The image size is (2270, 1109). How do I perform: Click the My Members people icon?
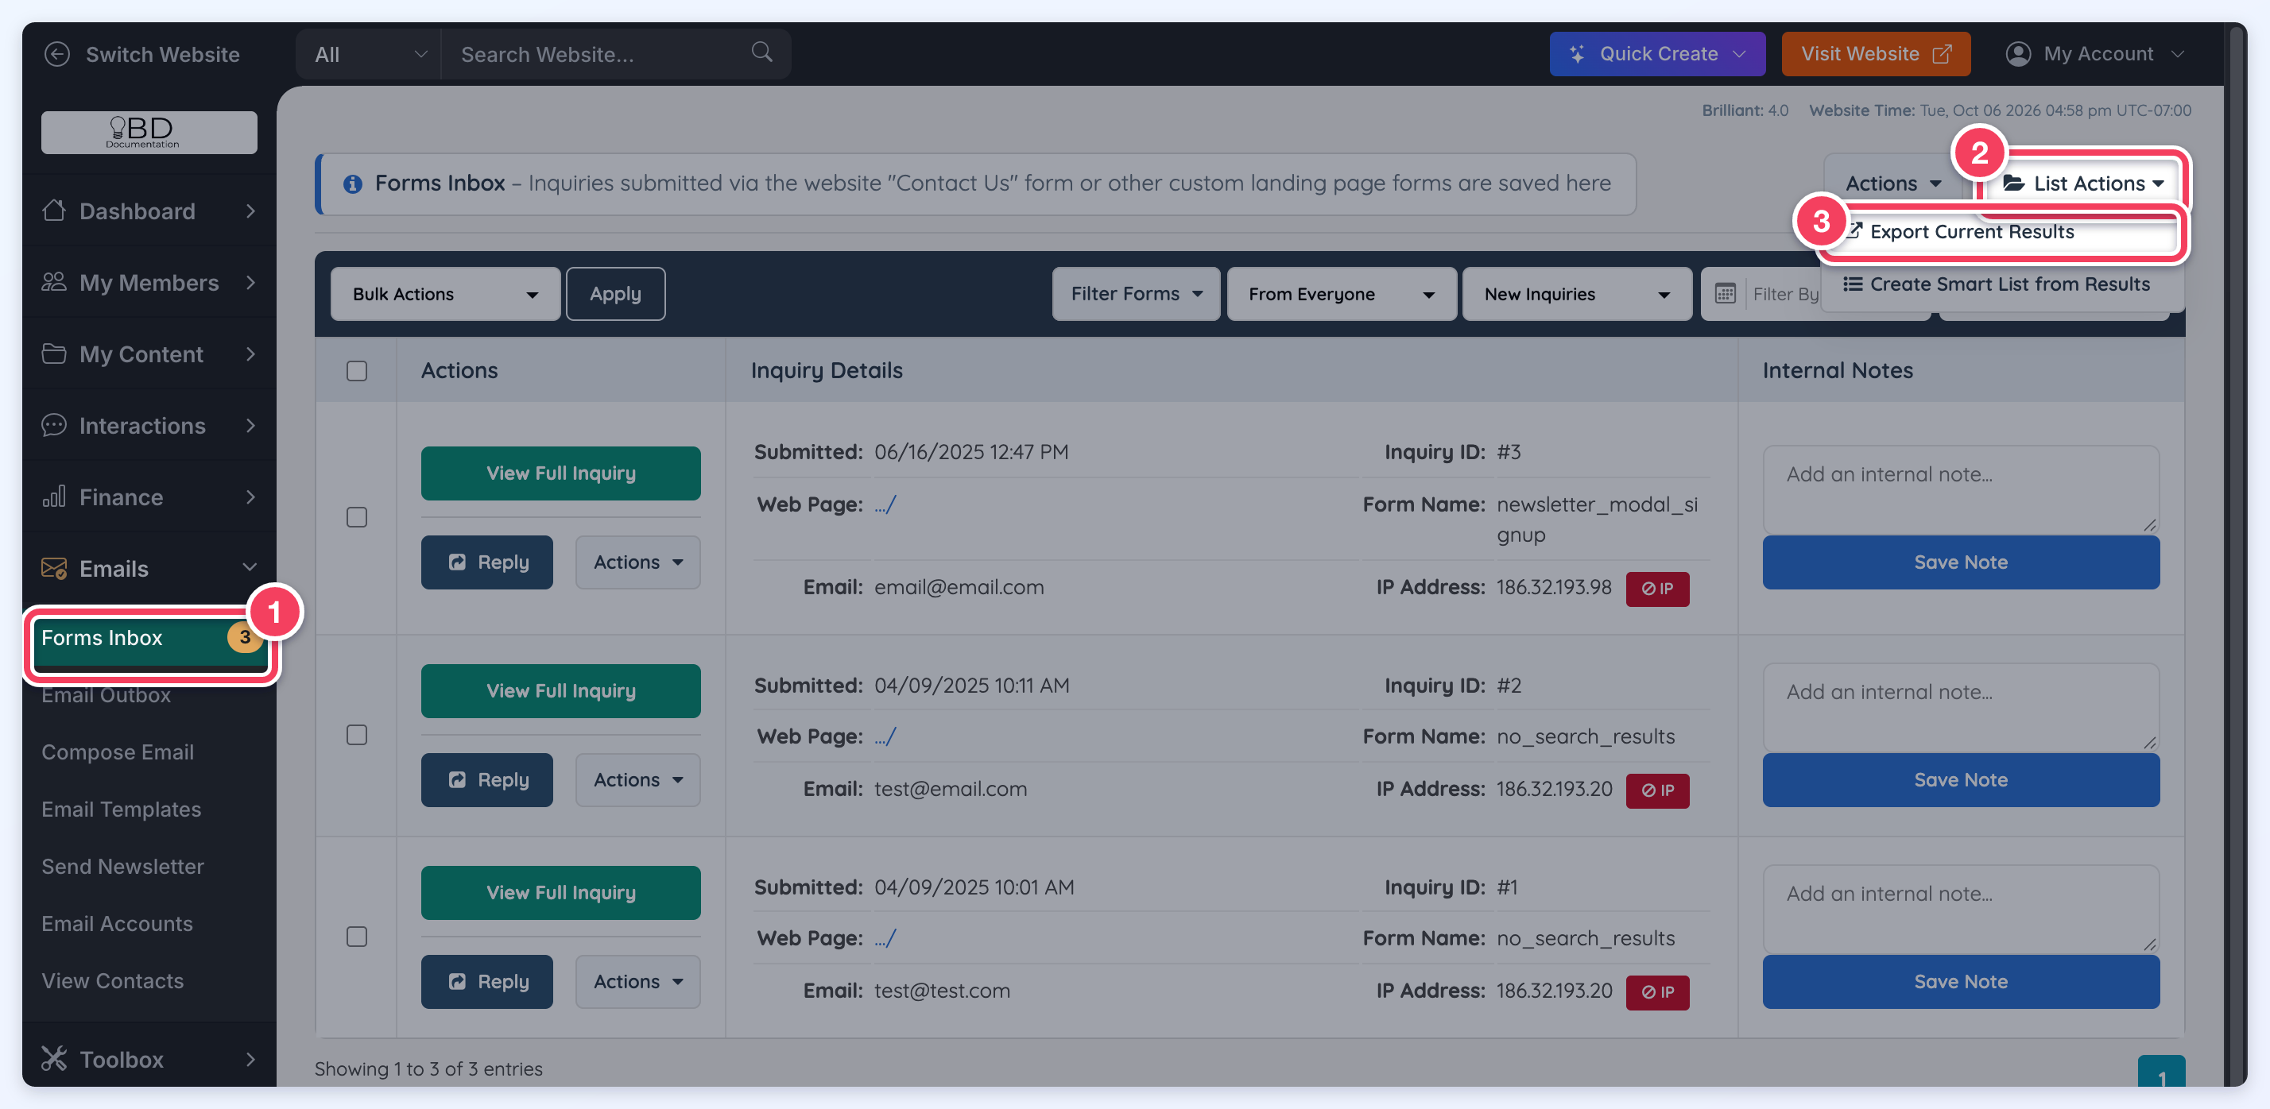pyautogui.click(x=55, y=282)
